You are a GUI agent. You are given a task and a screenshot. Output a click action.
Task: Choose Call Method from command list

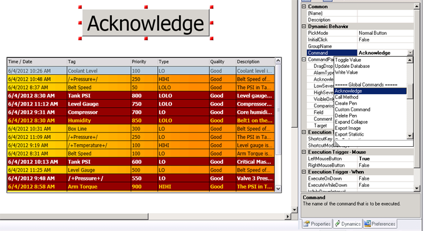346,97
